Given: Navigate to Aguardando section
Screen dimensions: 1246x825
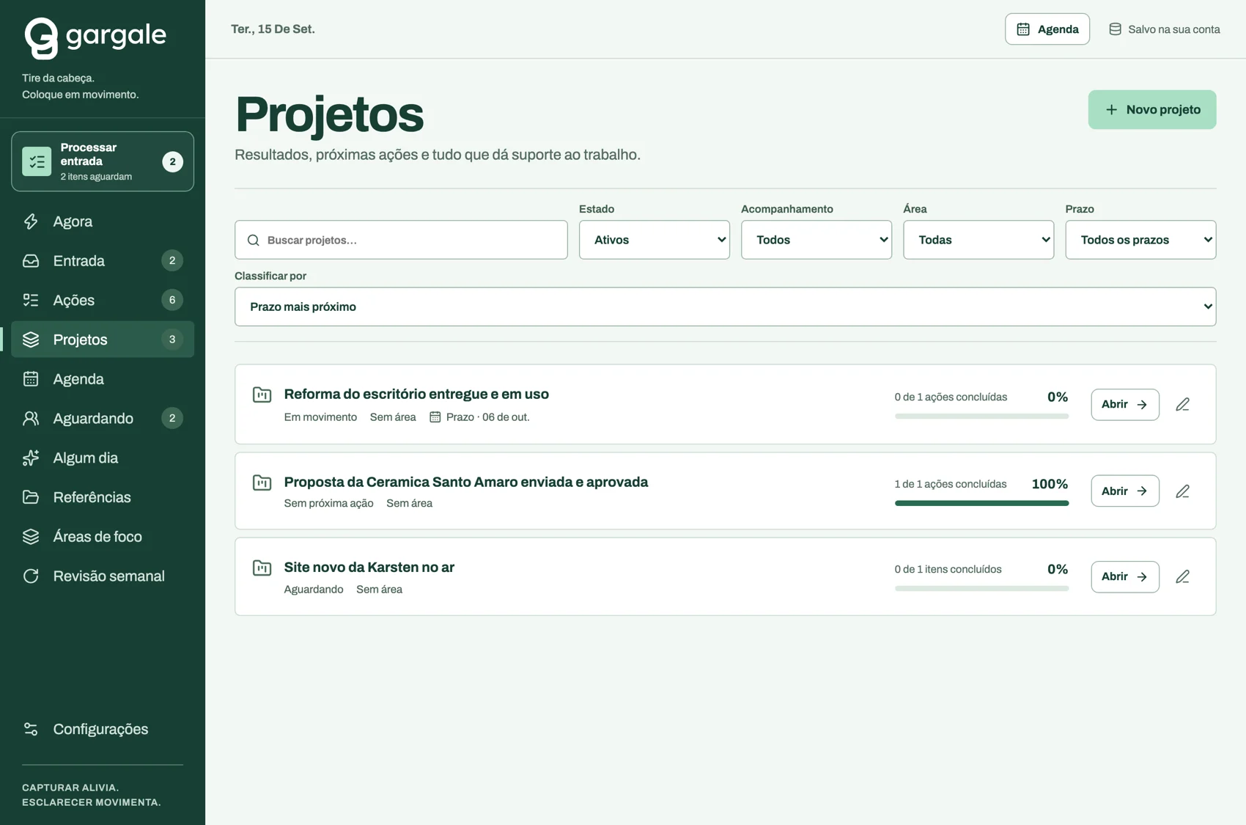Looking at the screenshot, I should pos(103,418).
